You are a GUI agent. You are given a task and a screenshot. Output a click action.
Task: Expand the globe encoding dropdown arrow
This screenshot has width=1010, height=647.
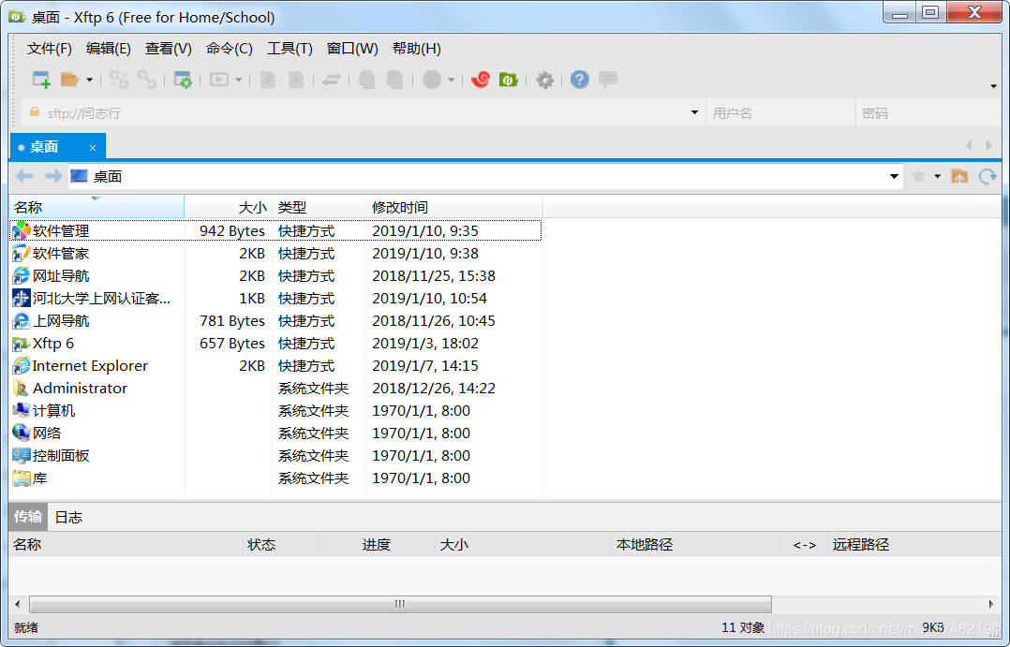[x=451, y=80]
